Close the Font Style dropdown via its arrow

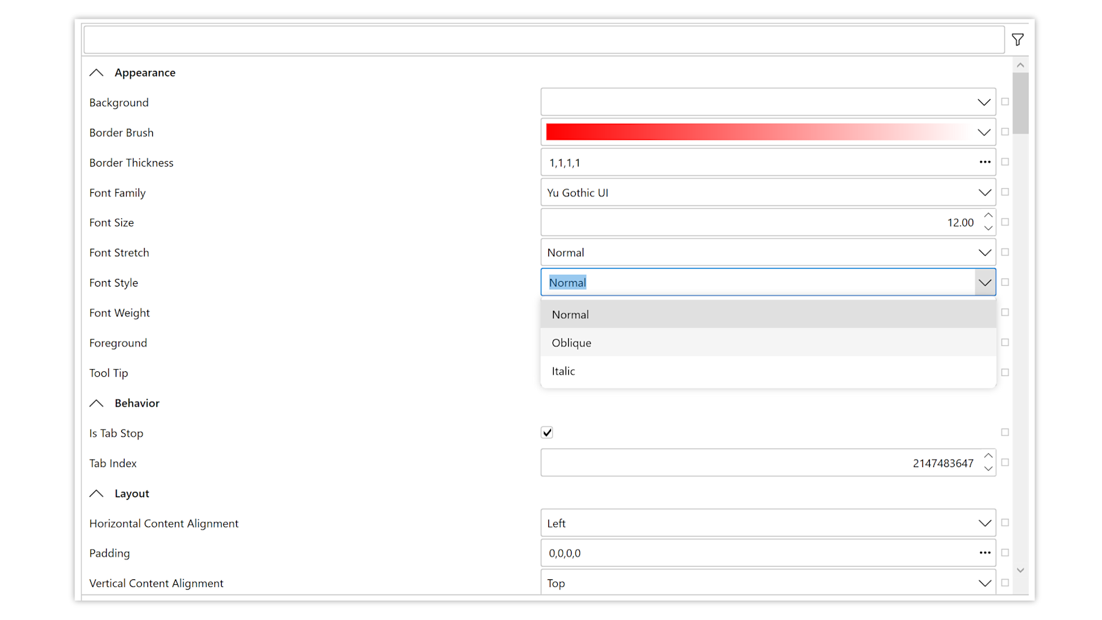point(985,282)
